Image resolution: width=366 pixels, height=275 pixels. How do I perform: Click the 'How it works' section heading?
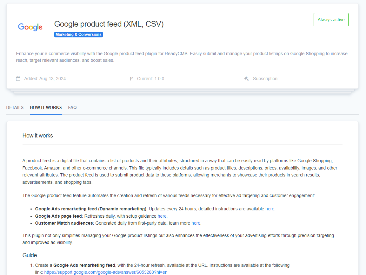[x=37, y=136]
